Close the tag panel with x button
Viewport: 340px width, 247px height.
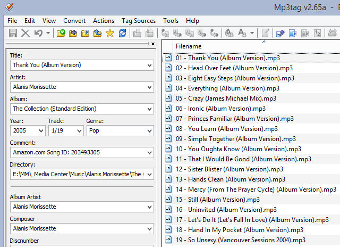point(153,44)
